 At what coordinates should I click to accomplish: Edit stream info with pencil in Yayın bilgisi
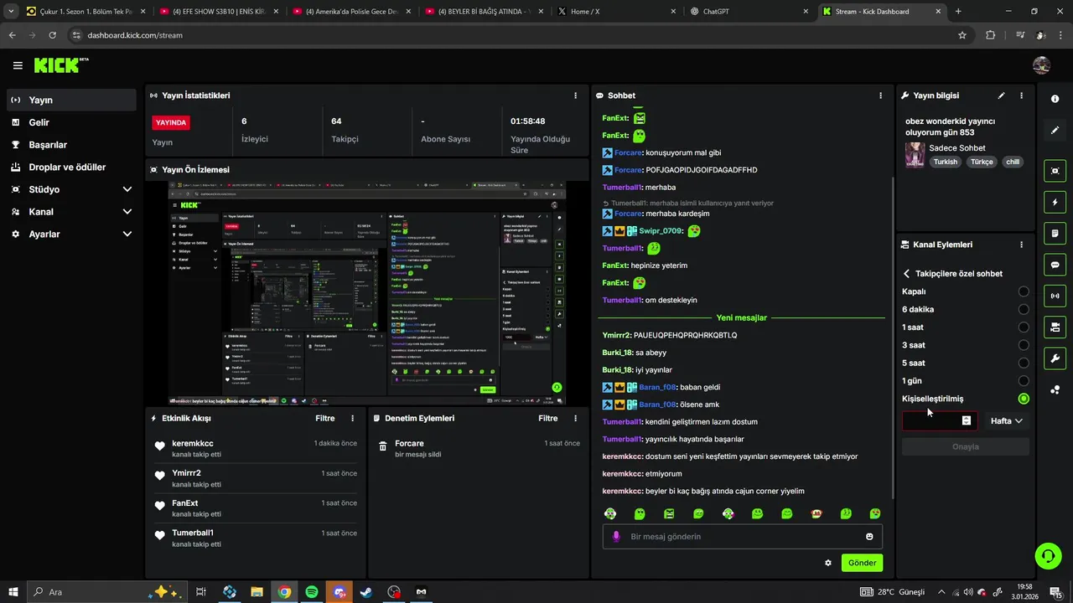(1001, 95)
